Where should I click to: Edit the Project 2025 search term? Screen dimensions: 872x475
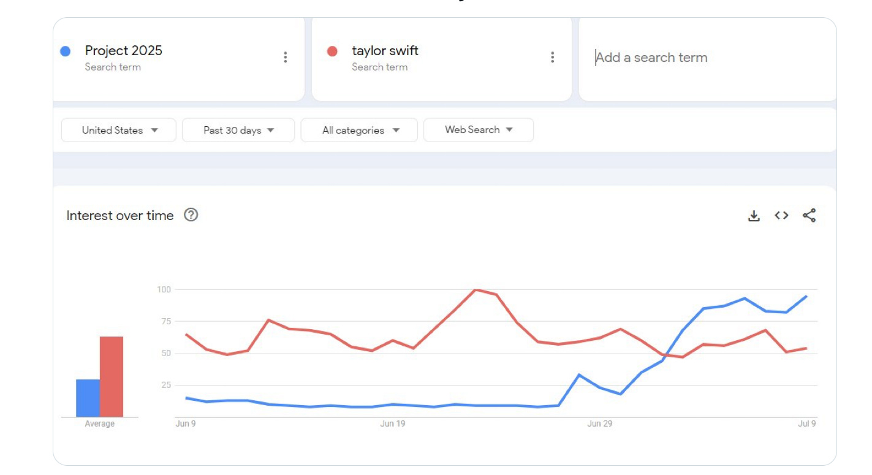124,51
